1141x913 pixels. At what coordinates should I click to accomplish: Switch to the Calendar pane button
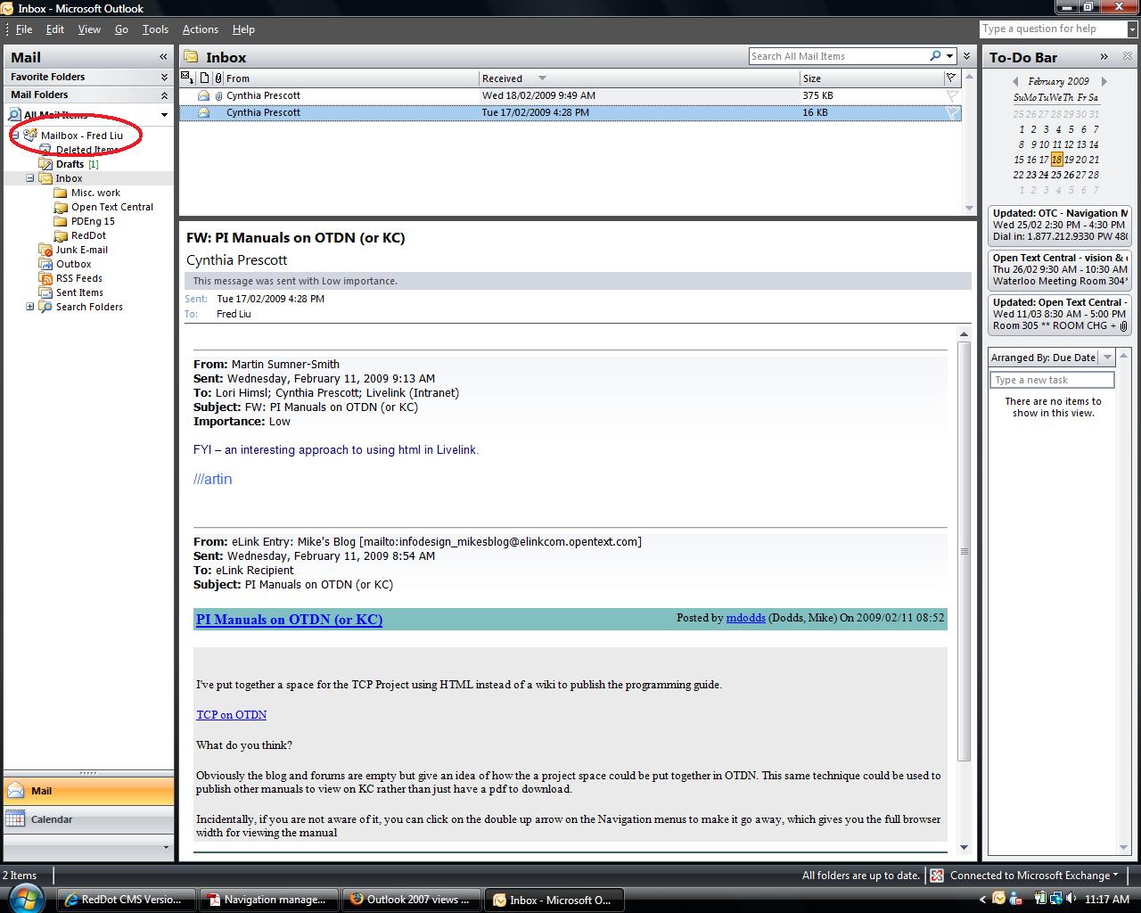click(x=89, y=819)
